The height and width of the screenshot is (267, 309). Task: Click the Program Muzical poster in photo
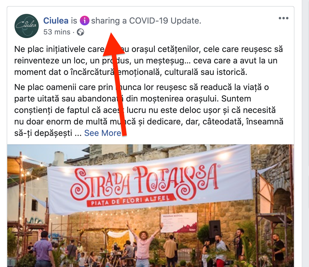(179, 223)
